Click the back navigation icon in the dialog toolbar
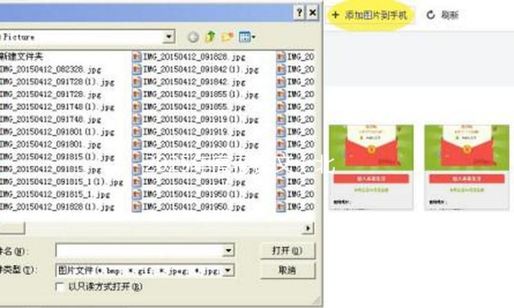The width and height of the screenshot is (514, 308). 193,37
